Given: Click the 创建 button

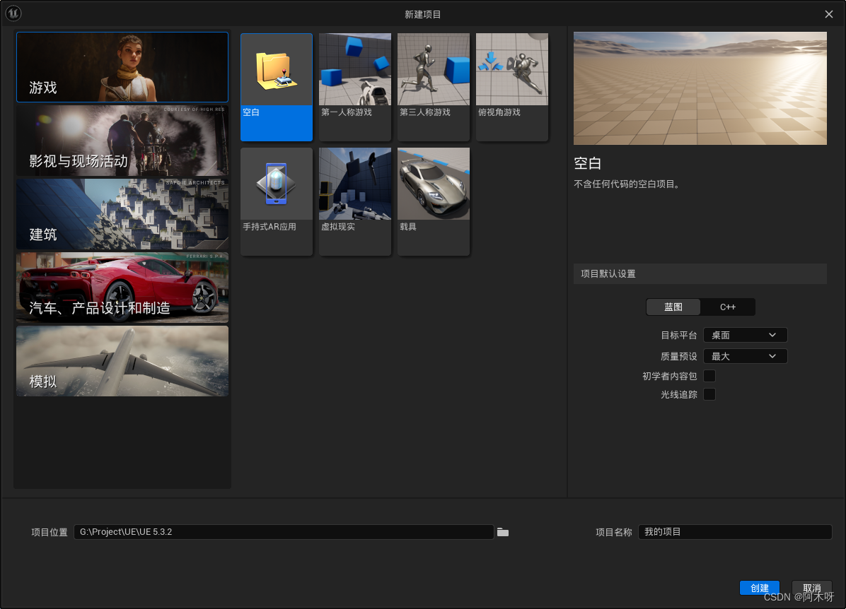Looking at the screenshot, I should tap(759, 588).
